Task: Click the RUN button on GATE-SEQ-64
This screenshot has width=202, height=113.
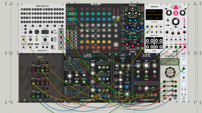Action: click(x=37, y=40)
